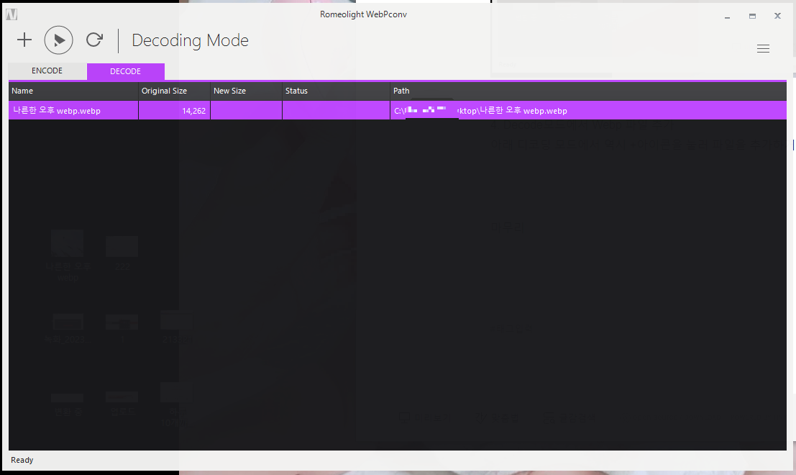Click the Status column header

[x=336, y=91]
